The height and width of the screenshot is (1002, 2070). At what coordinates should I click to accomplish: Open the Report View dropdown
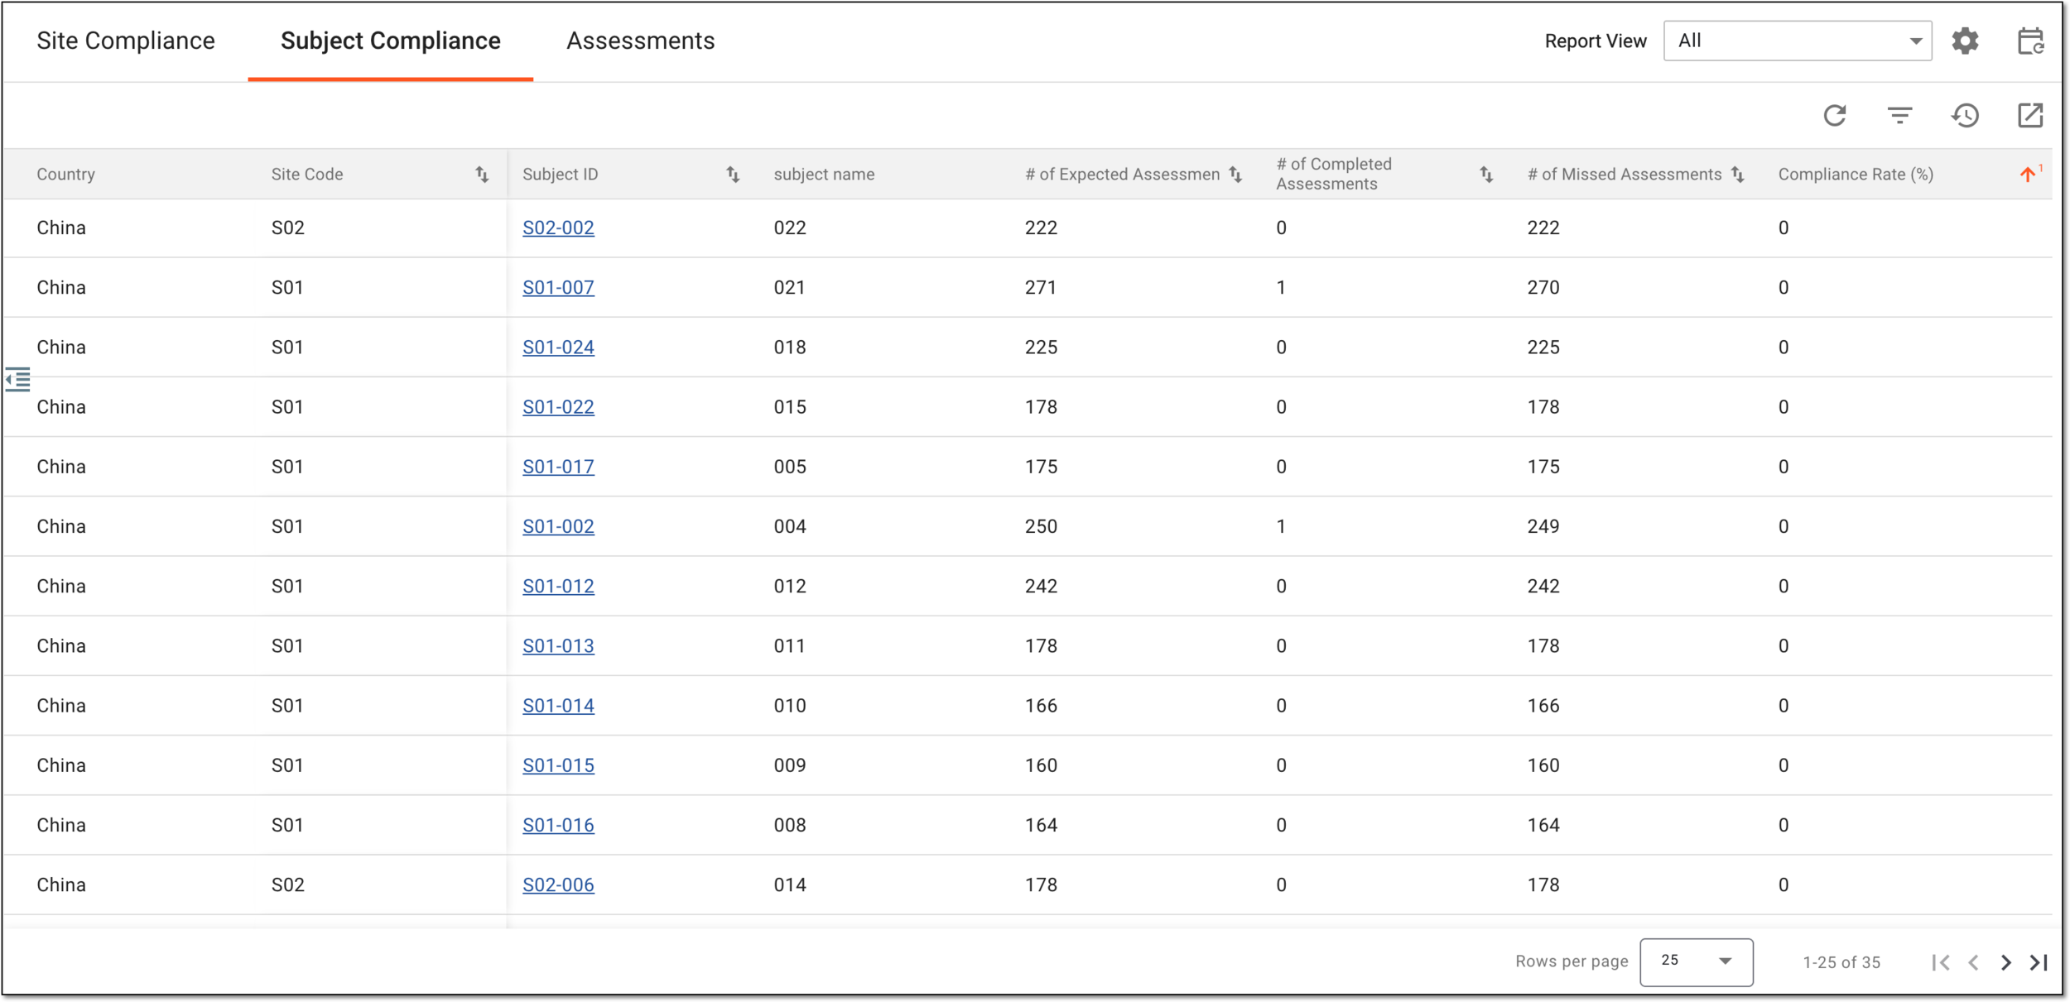pos(1798,41)
